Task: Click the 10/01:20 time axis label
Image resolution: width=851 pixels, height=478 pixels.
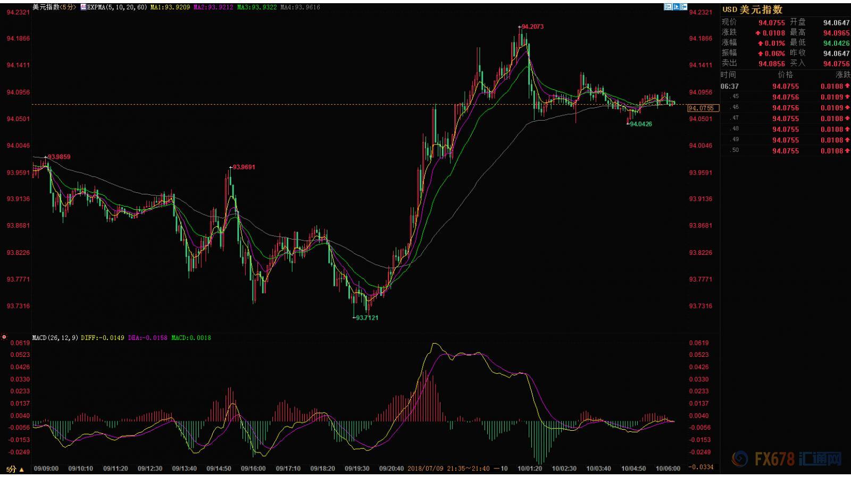Action: 530,469
